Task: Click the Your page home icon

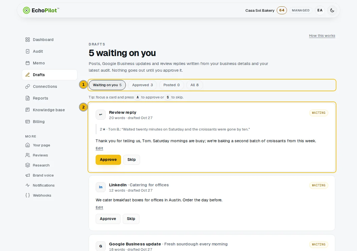Action: (x=28, y=145)
